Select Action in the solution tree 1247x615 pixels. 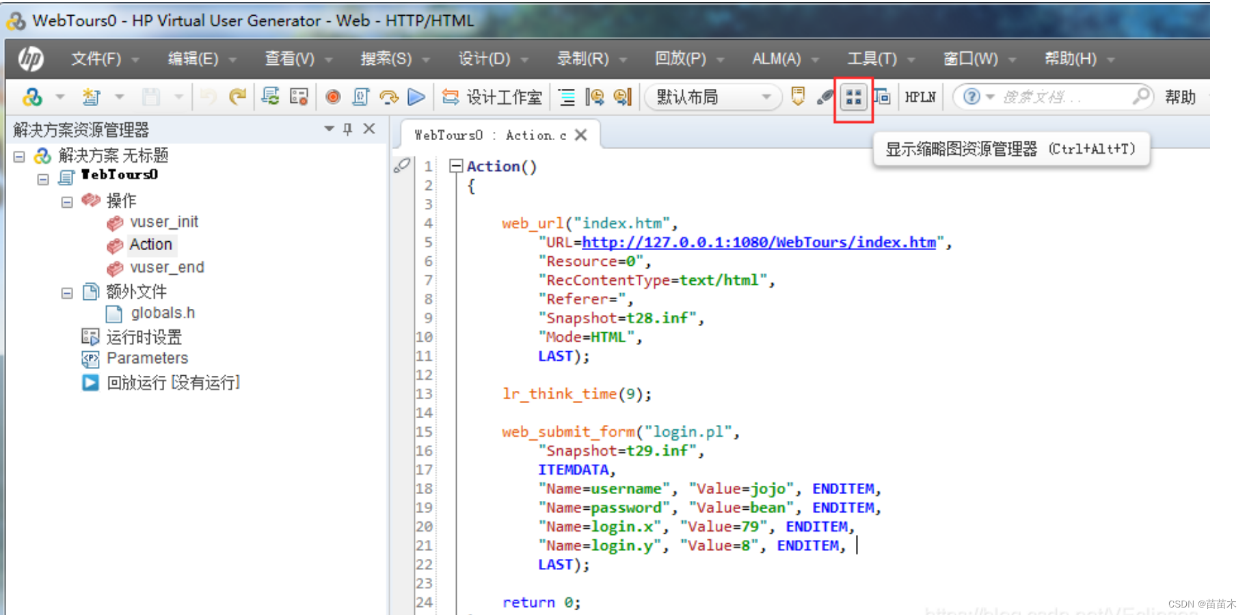[x=150, y=245]
